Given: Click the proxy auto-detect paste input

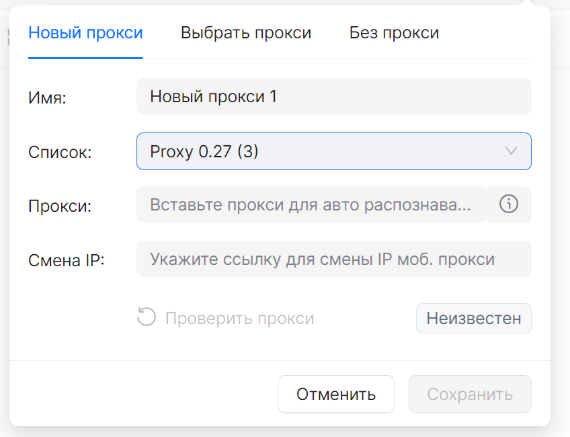Looking at the screenshot, I should pyautogui.click(x=311, y=204).
